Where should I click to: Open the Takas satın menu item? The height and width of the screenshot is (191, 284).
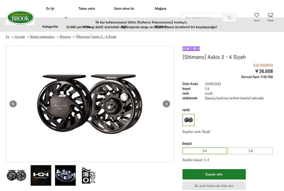click(x=87, y=8)
